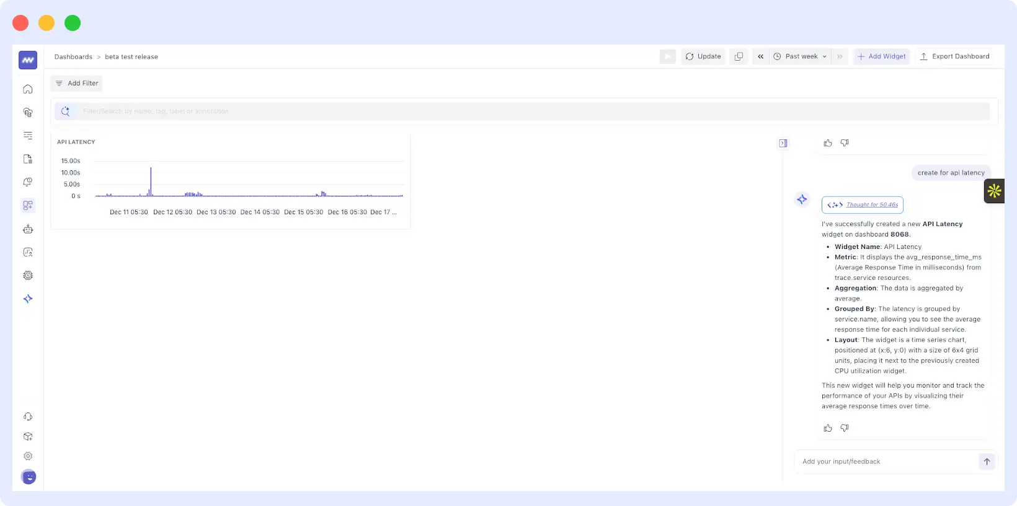
Task: Click the AI assistant sparkle avatar
Action: pyautogui.click(x=802, y=199)
